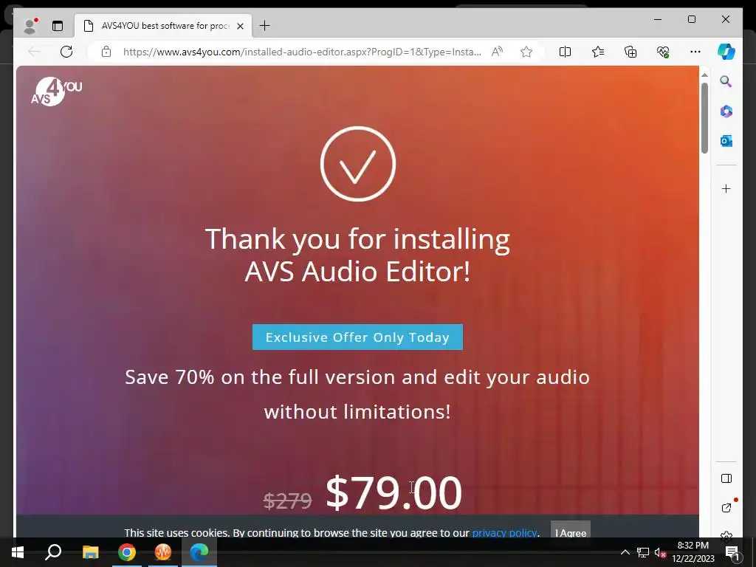Open Collections icon
This screenshot has height=567, width=756.
tap(630, 52)
